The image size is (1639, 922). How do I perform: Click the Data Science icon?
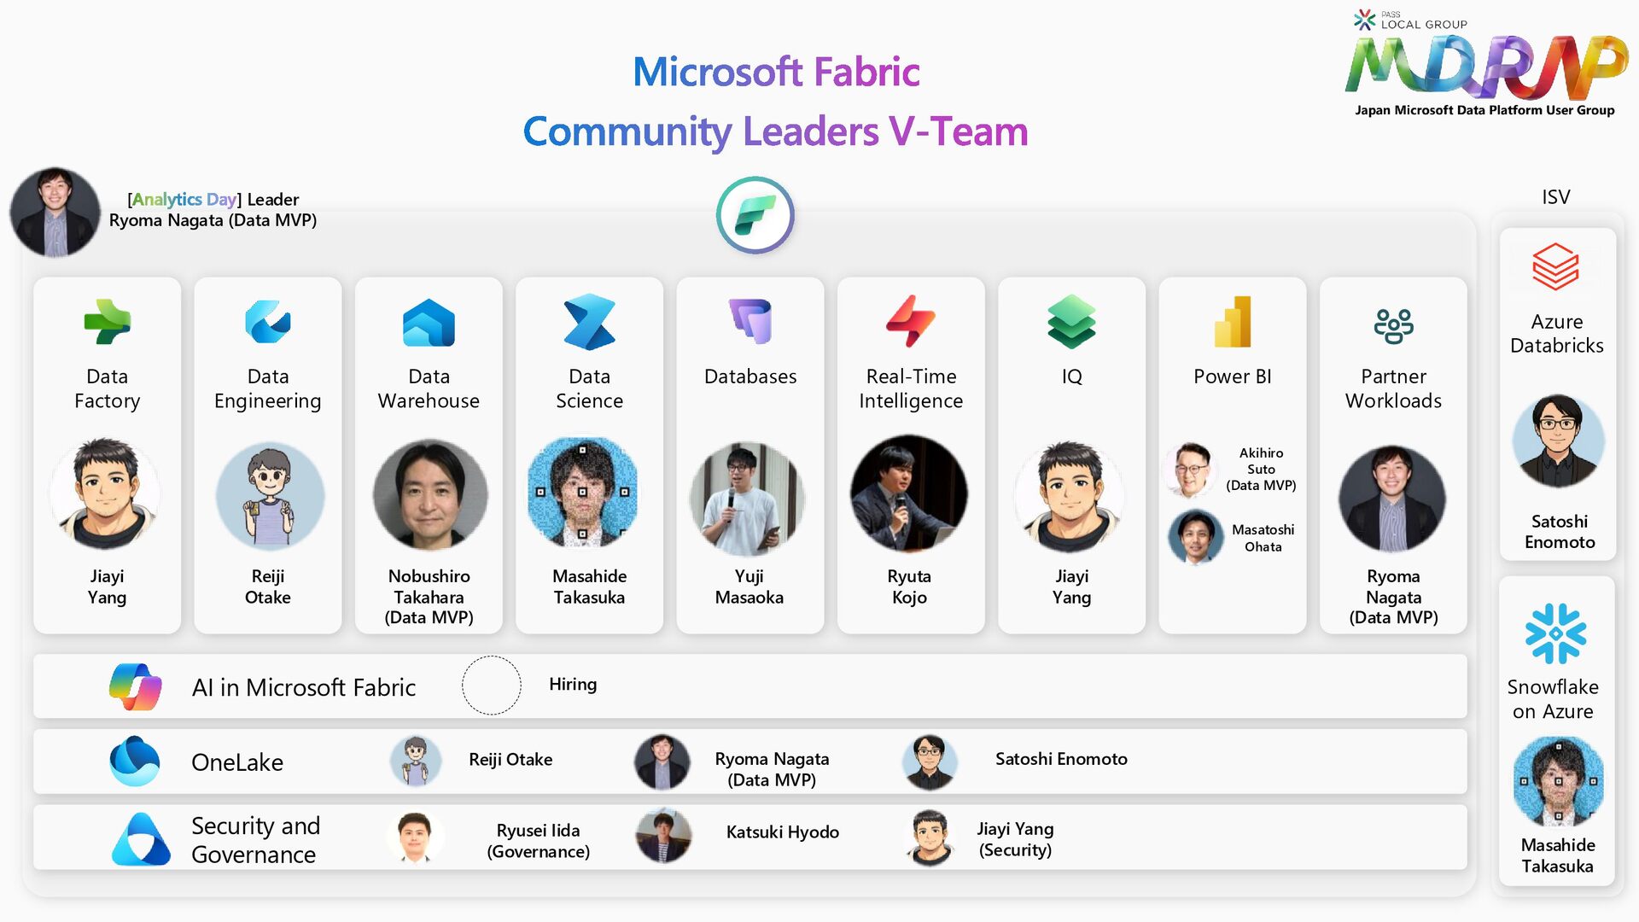[589, 322]
